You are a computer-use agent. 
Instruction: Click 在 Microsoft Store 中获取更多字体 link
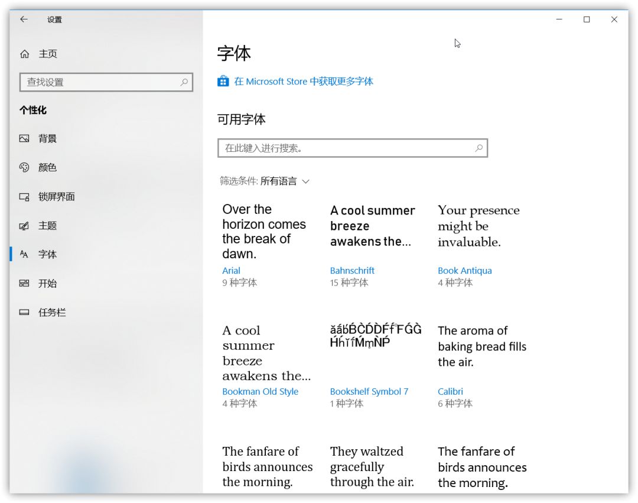tap(304, 82)
